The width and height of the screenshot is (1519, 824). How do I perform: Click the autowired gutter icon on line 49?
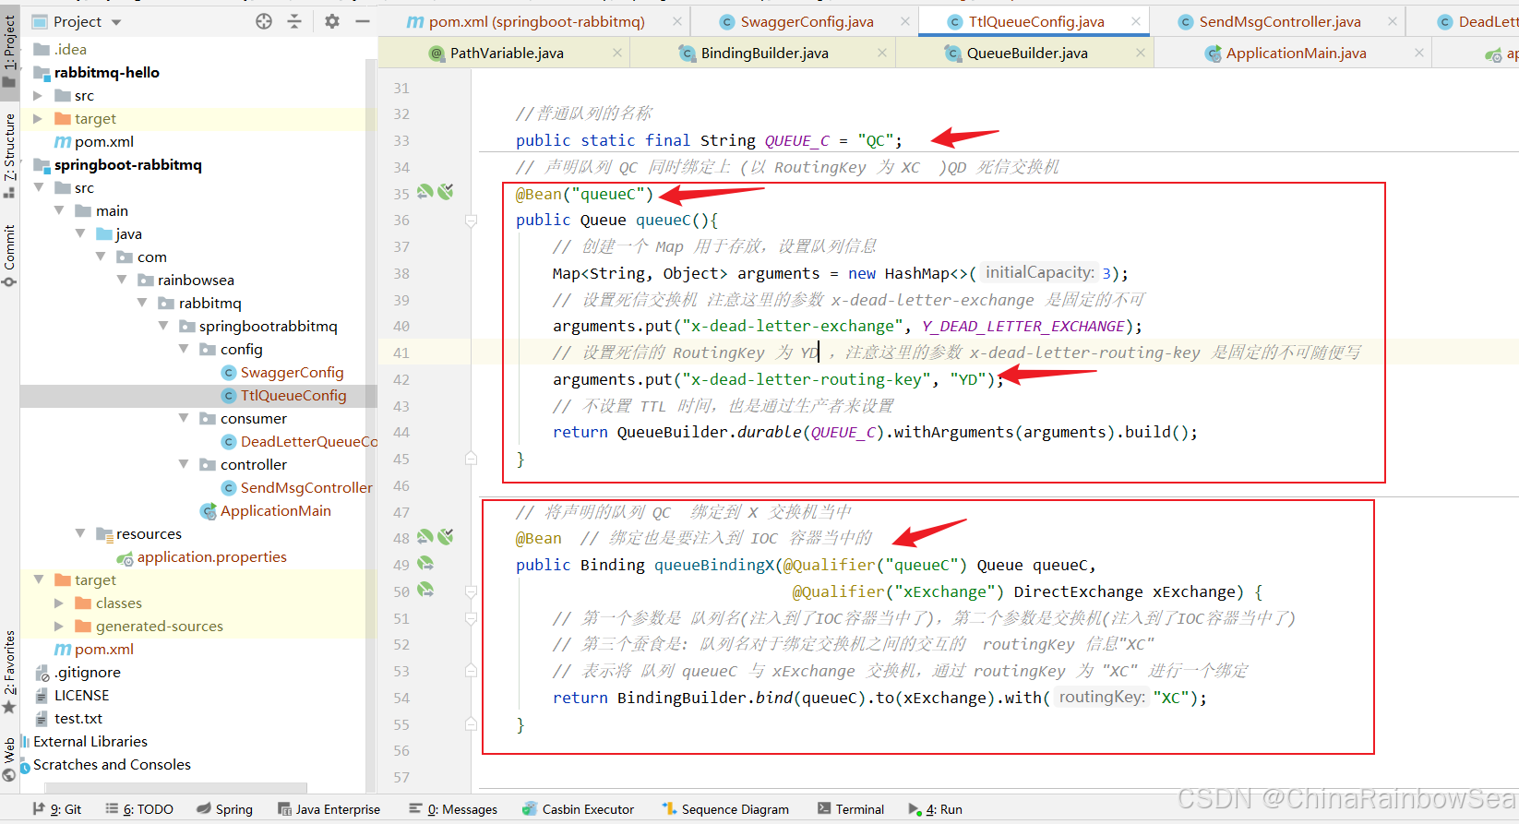(425, 563)
